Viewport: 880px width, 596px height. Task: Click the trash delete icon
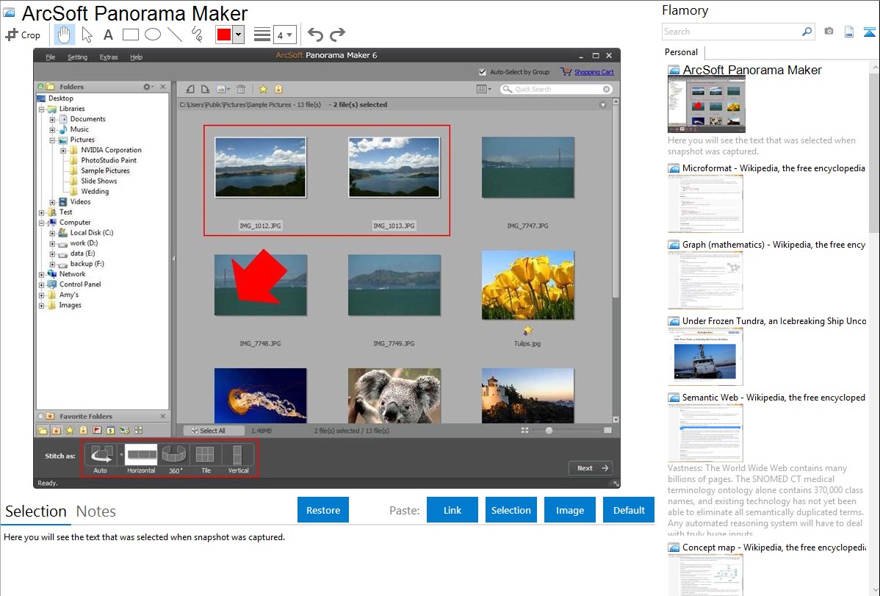(x=241, y=89)
